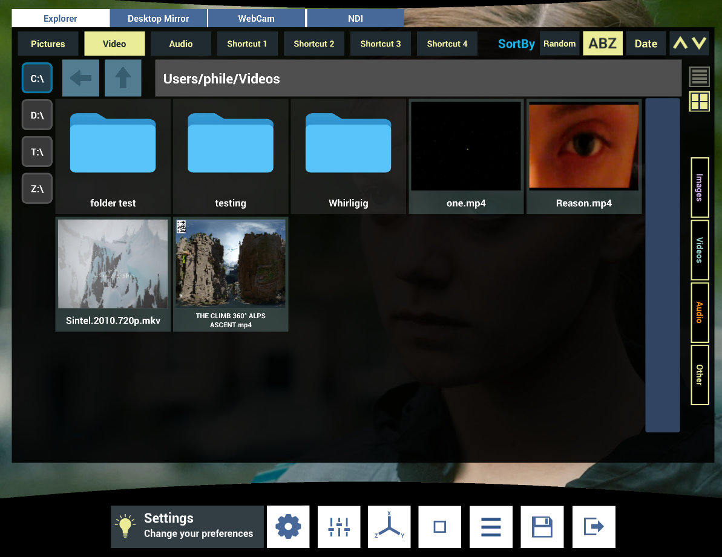Sort descending with the down chevron
The width and height of the screenshot is (722, 557).
point(699,44)
